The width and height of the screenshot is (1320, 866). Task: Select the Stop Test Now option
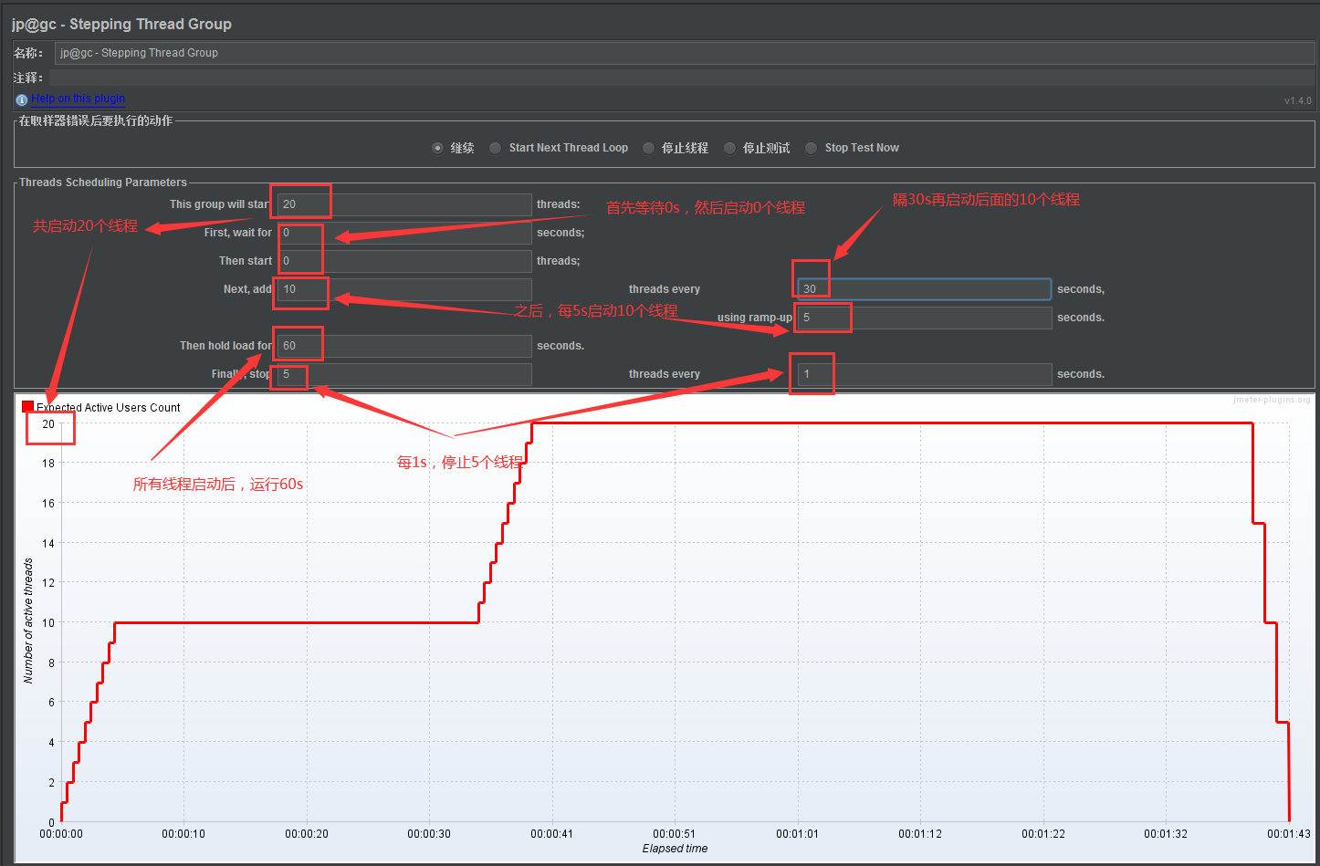coord(811,147)
